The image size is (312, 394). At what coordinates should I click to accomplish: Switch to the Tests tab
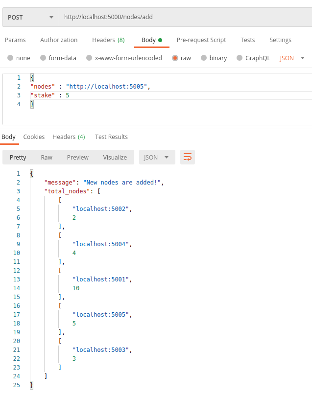pyautogui.click(x=248, y=40)
